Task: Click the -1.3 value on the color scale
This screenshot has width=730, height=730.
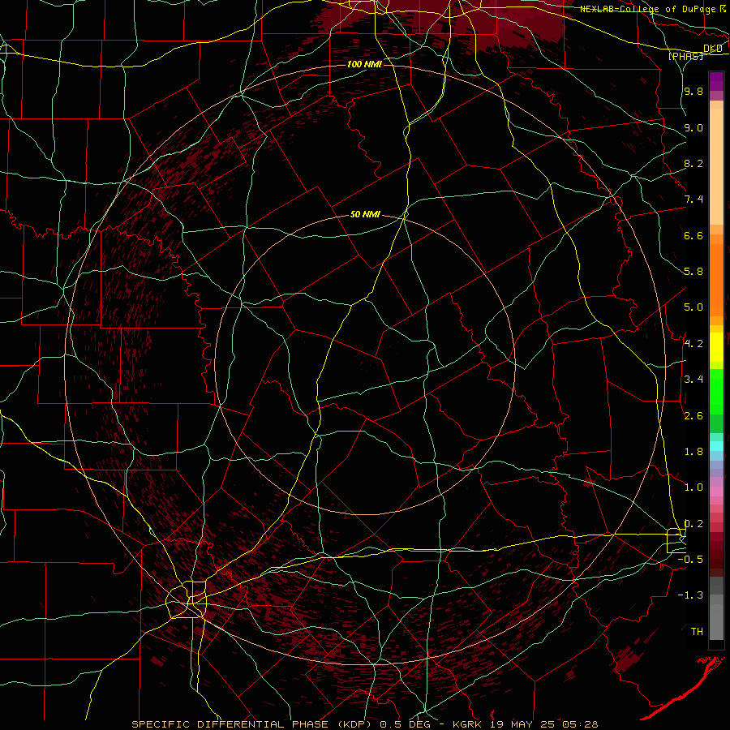Action: pyautogui.click(x=690, y=595)
